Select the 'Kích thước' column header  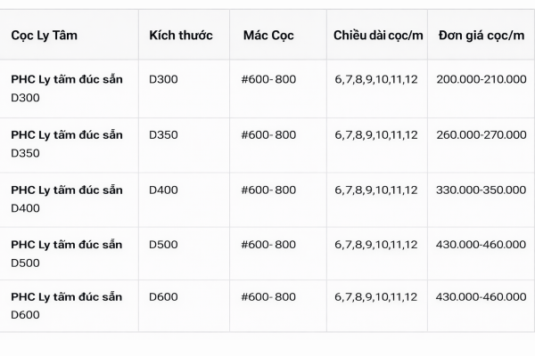(x=181, y=36)
